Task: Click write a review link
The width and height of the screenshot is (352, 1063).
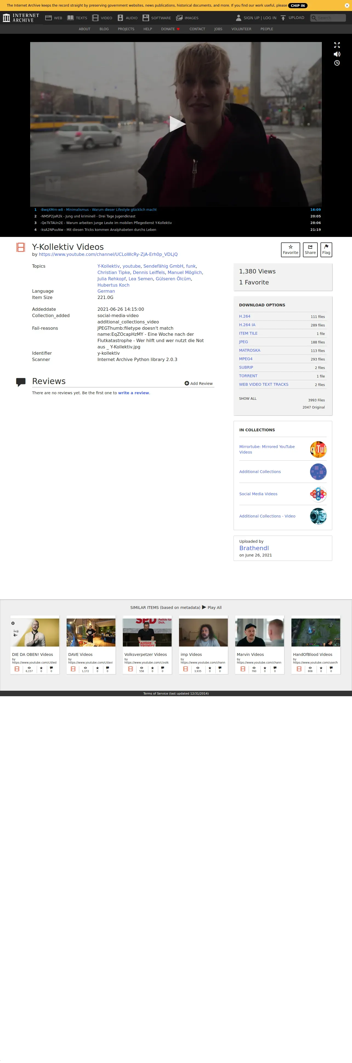Action: [134, 393]
